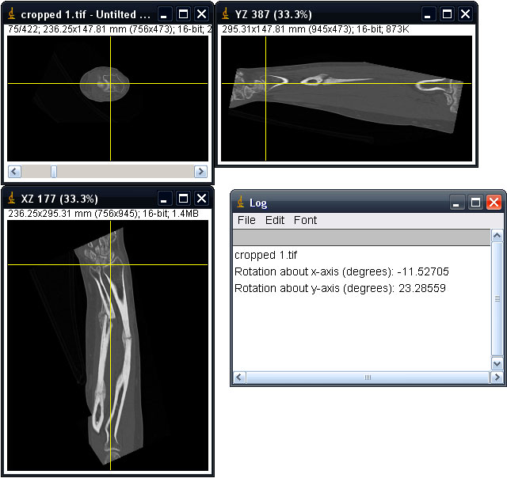Minimize the Log window
This screenshot has width=507, height=478.
click(x=456, y=203)
